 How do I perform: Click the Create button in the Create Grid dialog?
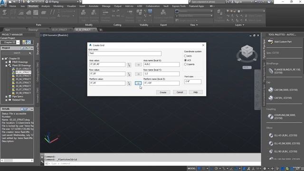click(163, 92)
